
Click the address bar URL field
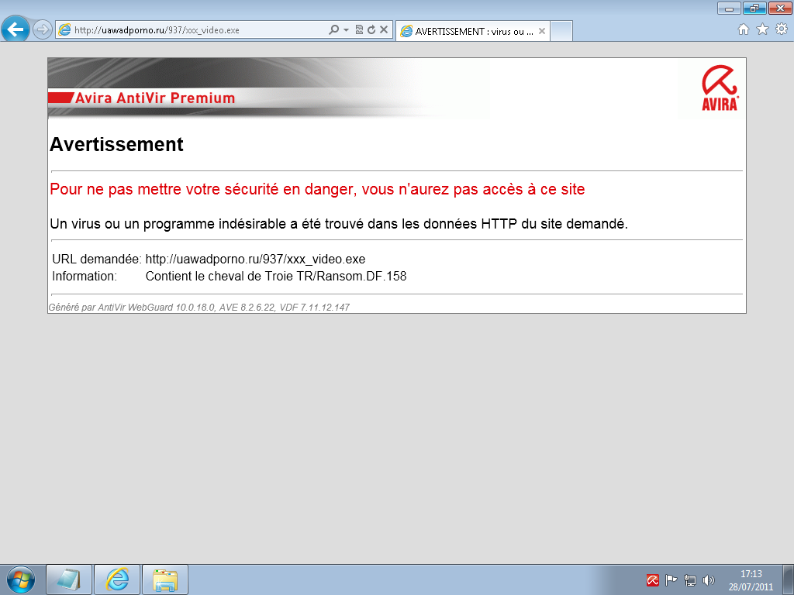coord(192,30)
